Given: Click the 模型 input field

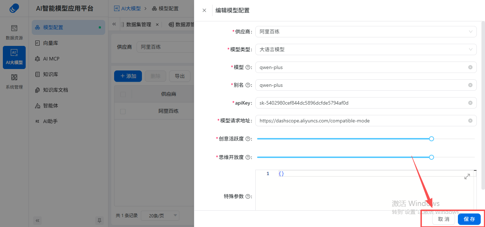Looking at the screenshot, I should 366,67.
